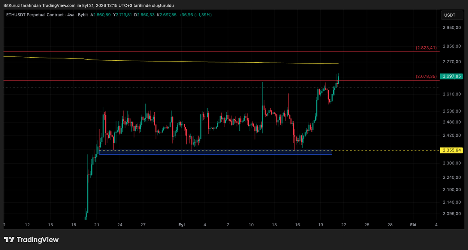Screen dimensions: 468x250
Task: Click date label 21 on time axis
Action: 97,225
